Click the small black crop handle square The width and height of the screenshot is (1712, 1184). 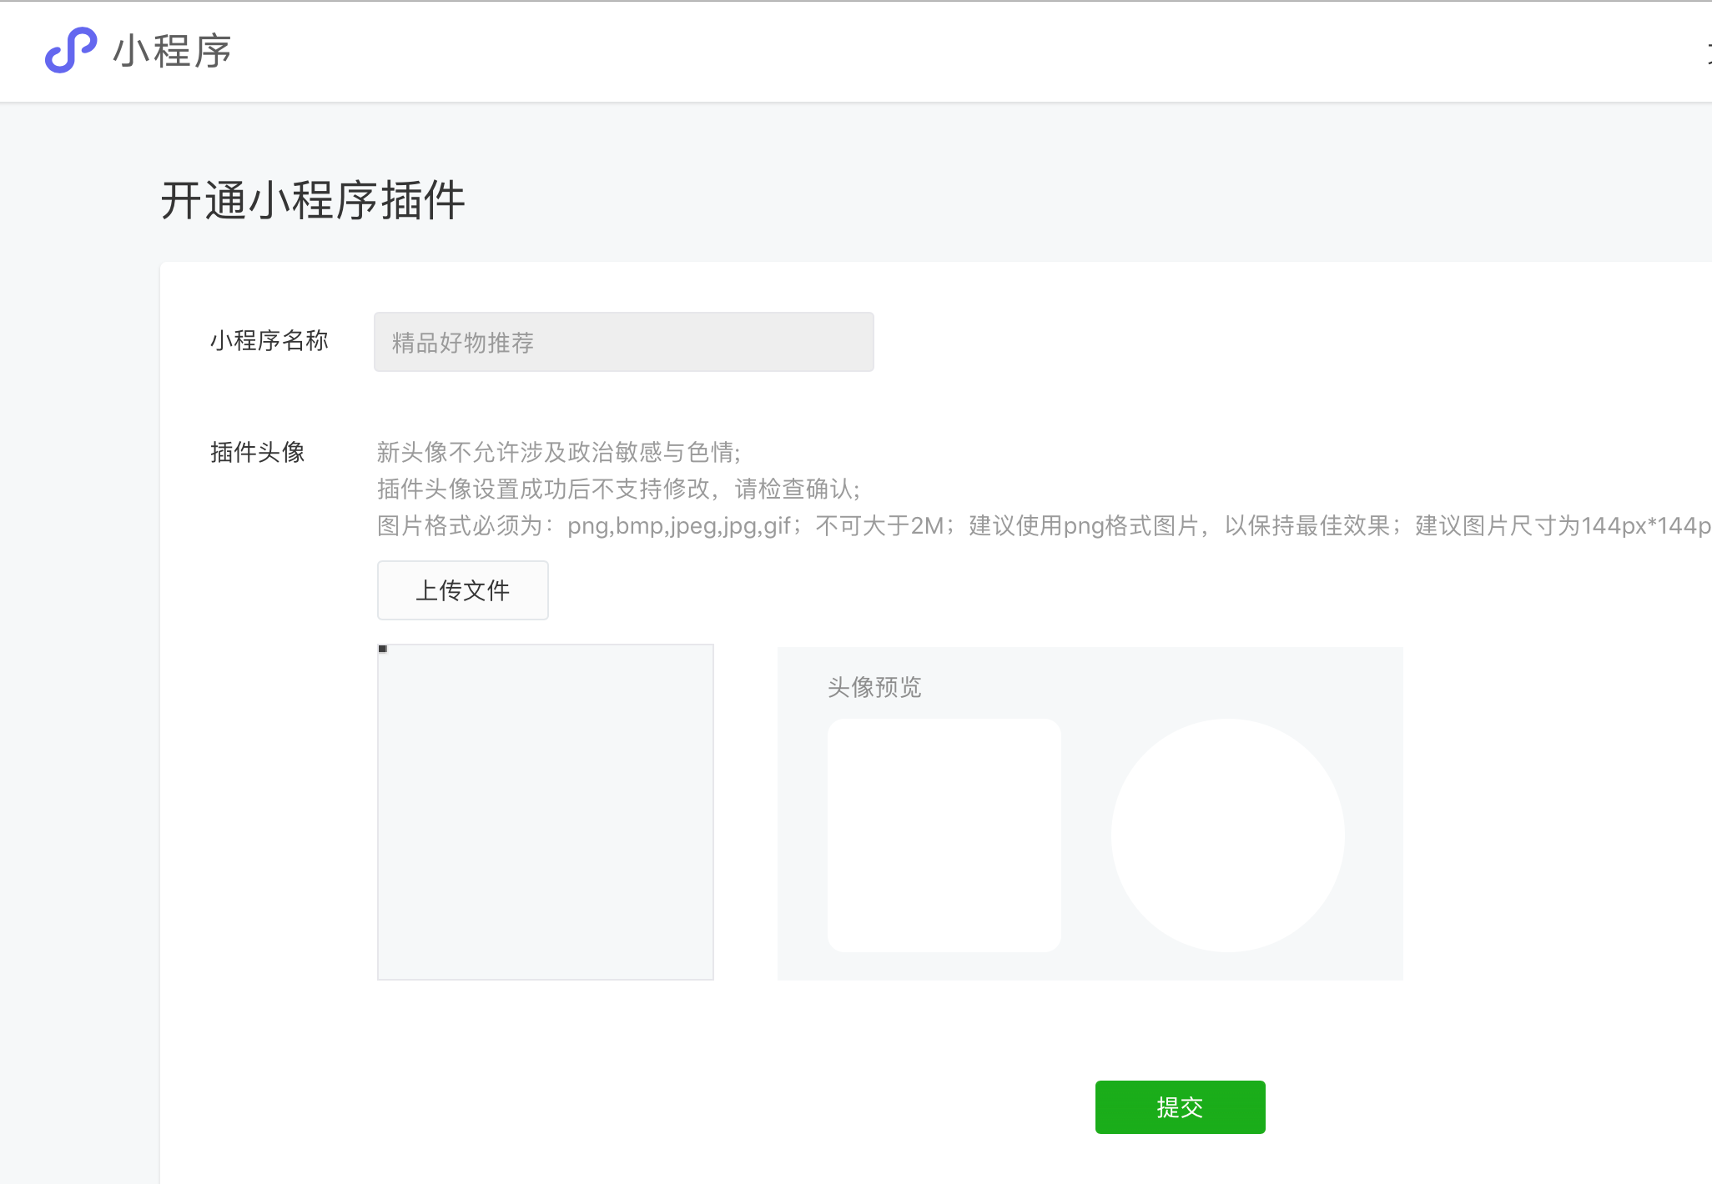383,649
